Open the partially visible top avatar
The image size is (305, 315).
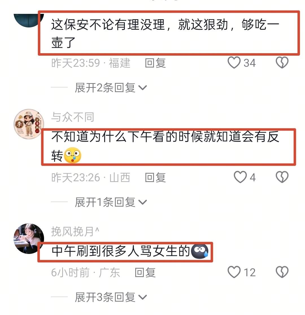pyautogui.click(x=29, y=20)
